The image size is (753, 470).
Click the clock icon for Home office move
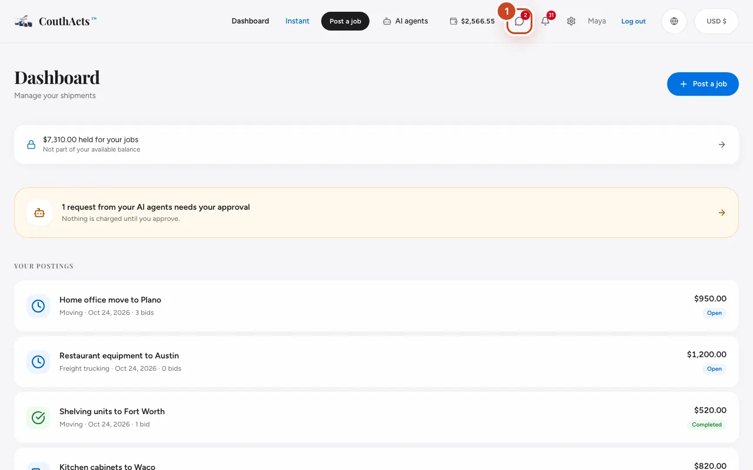pyautogui.click(x=38, y=306)
